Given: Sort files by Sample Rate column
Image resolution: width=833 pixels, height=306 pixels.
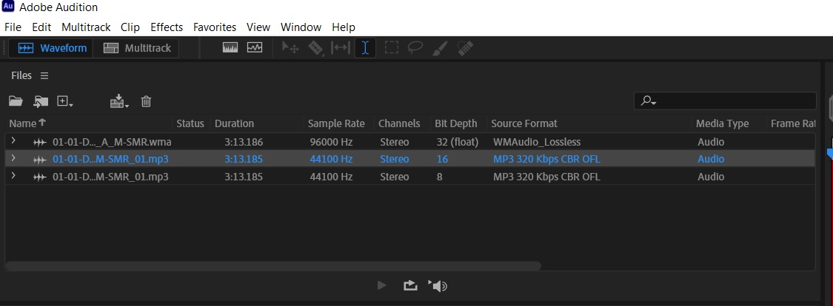Looking at the screenshot, I should pos(336,123).
